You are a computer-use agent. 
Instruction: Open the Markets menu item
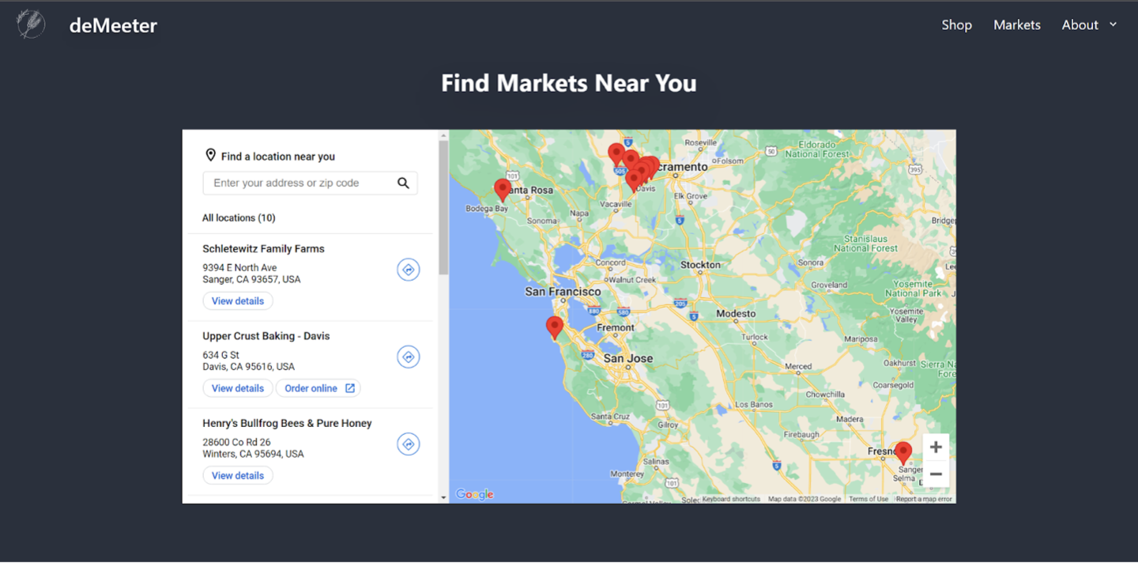click(1016, 25)
